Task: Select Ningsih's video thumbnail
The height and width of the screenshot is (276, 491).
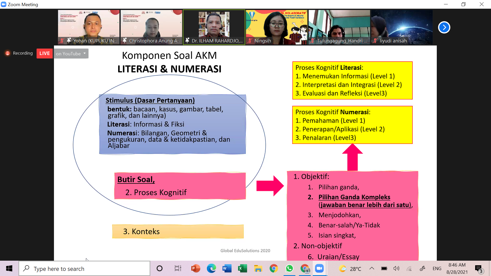Action: click(x=277, y=27)
